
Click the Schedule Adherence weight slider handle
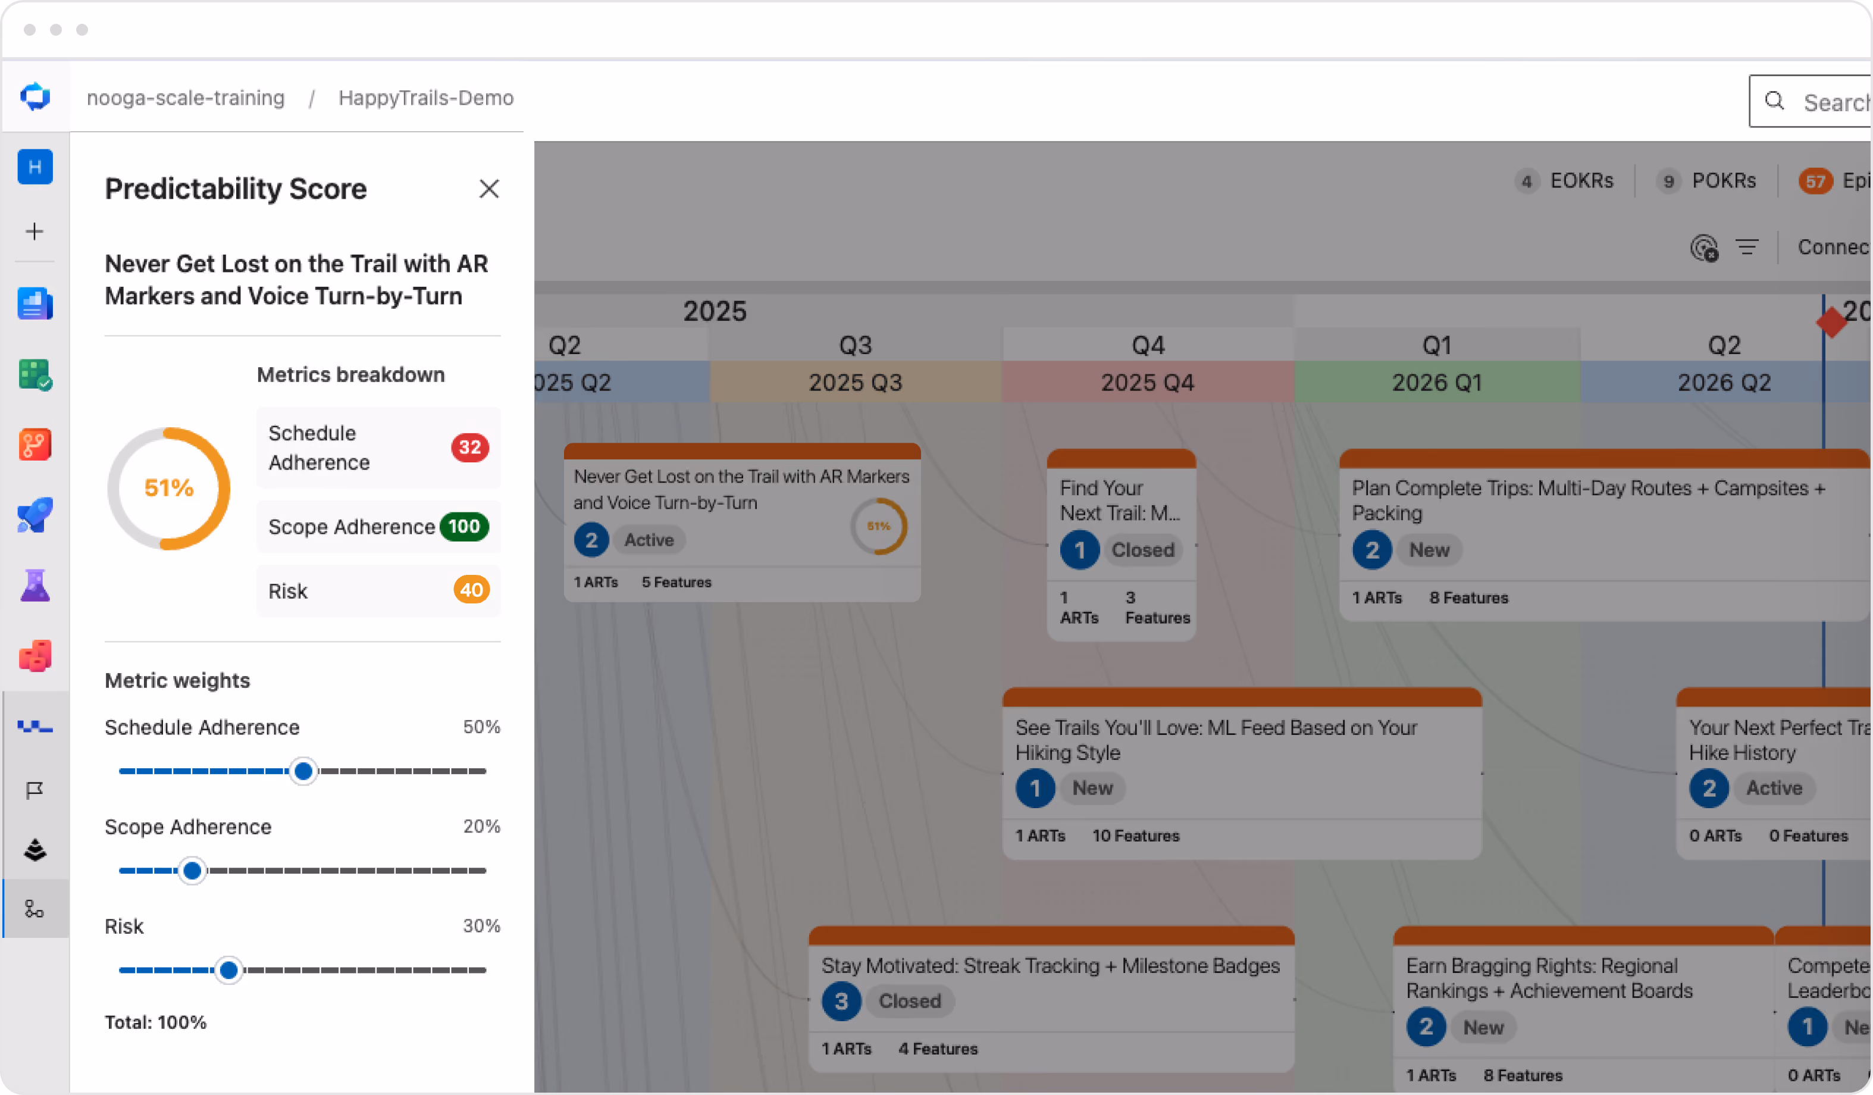[x=303, y=772]
